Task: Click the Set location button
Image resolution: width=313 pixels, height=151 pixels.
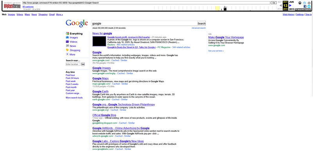Action: [x=83, y=64]
